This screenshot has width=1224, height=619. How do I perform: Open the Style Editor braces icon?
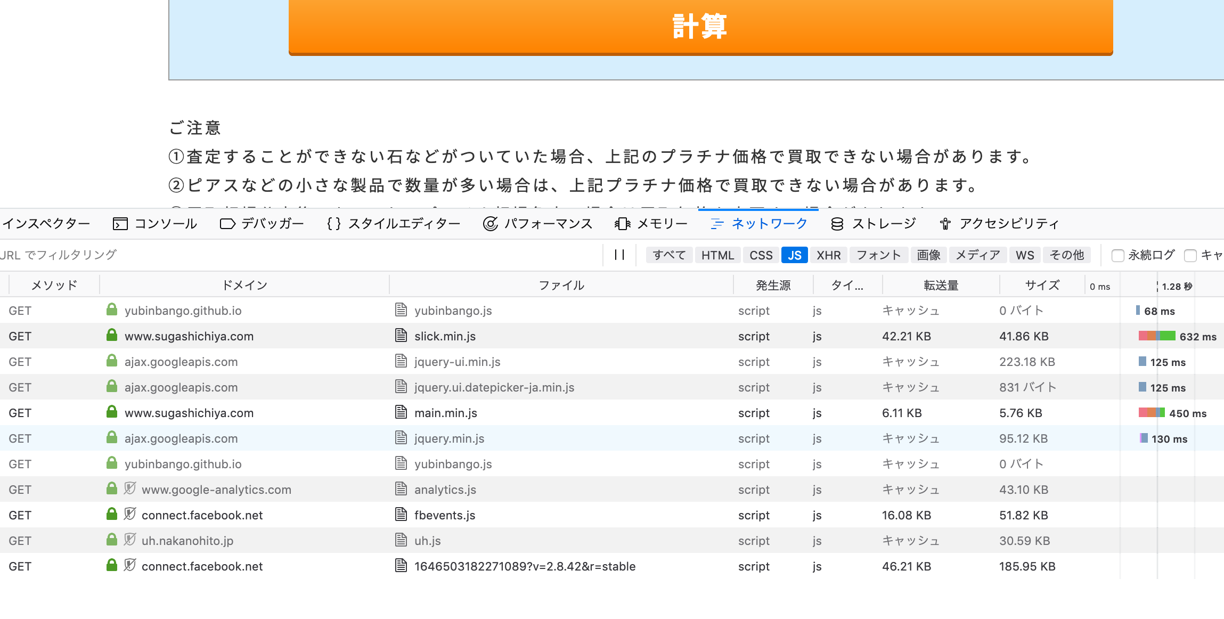click(x=334, y=224)
